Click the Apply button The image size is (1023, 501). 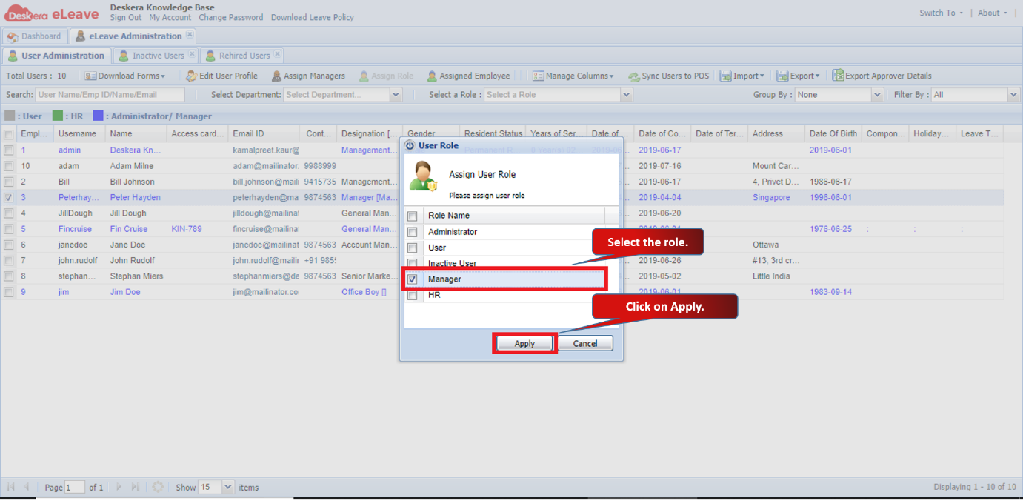coord(524,343)
